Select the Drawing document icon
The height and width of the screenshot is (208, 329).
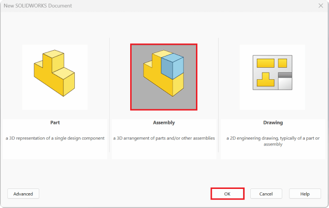click(x=272, y=77)
